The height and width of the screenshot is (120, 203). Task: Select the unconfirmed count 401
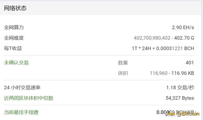pos(190,63)
